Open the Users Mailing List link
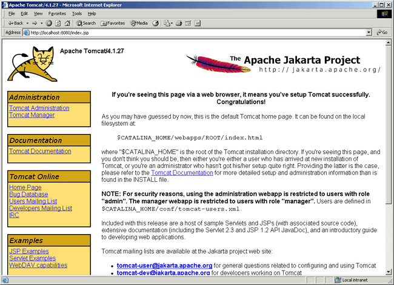Screen dimensions: 394x285 coord(33,201)
